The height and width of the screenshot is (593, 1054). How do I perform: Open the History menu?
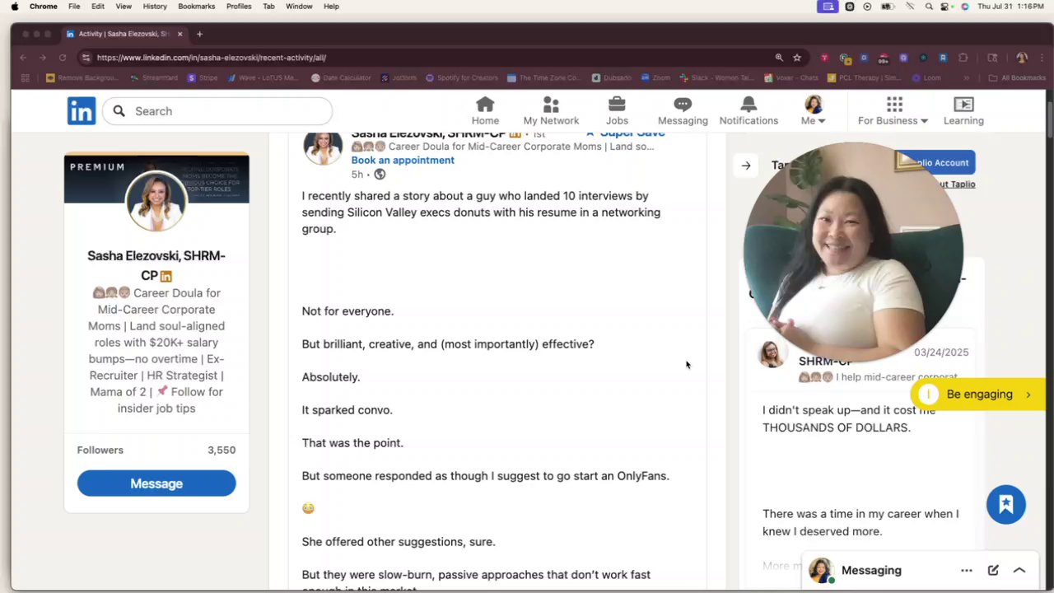155,7
